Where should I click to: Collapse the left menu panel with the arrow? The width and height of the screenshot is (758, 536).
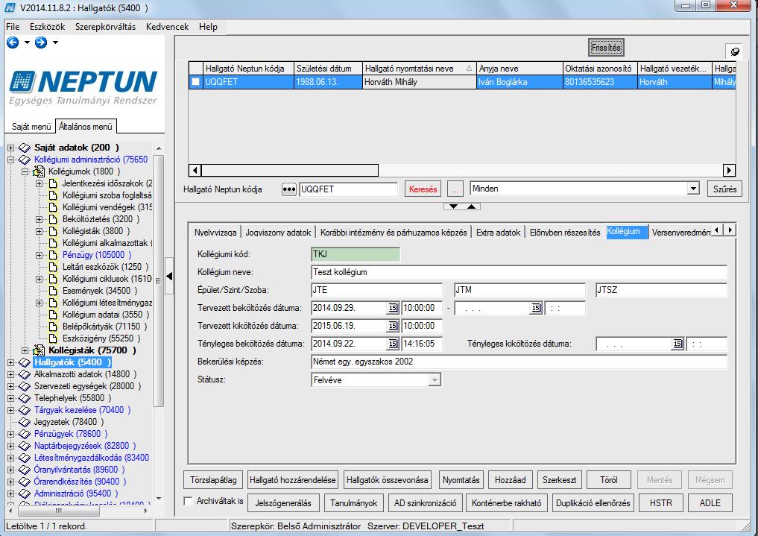(169, 276)
